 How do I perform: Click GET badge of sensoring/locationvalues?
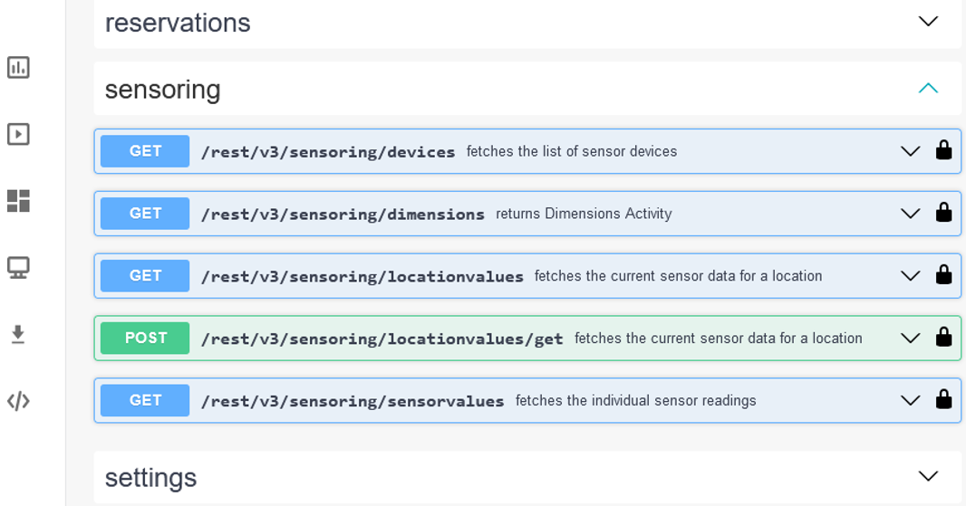(x=145, y=276)
